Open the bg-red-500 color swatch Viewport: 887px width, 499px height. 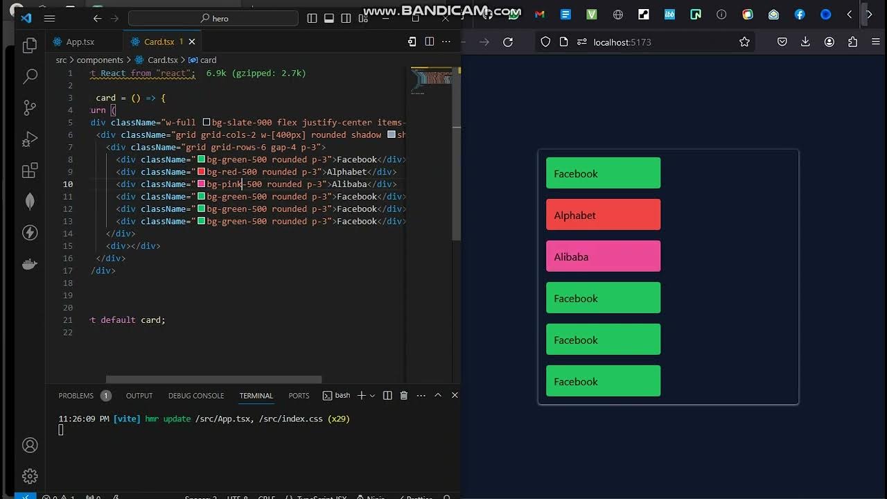coord(201,172)
